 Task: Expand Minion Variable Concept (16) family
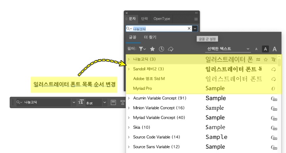tap(129, 108)
